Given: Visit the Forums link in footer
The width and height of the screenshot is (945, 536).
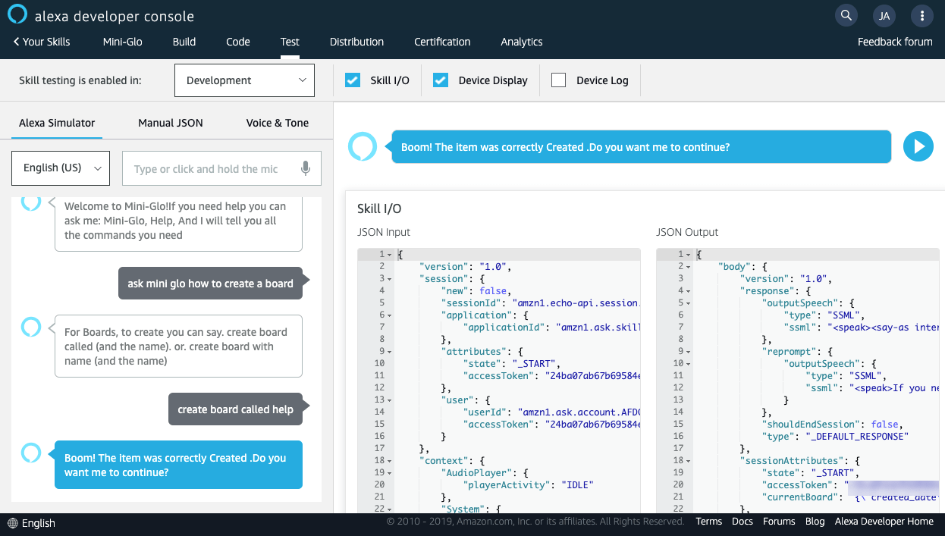Looking at the screenshot, I should pyautogui.click(x=779, y=522).
